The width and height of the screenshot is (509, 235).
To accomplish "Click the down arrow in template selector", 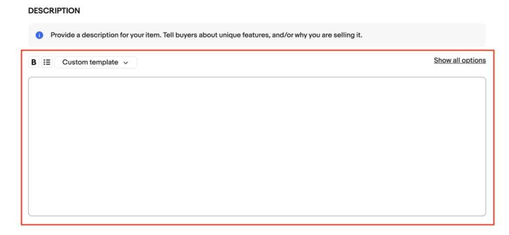I will tap(126, 63).
